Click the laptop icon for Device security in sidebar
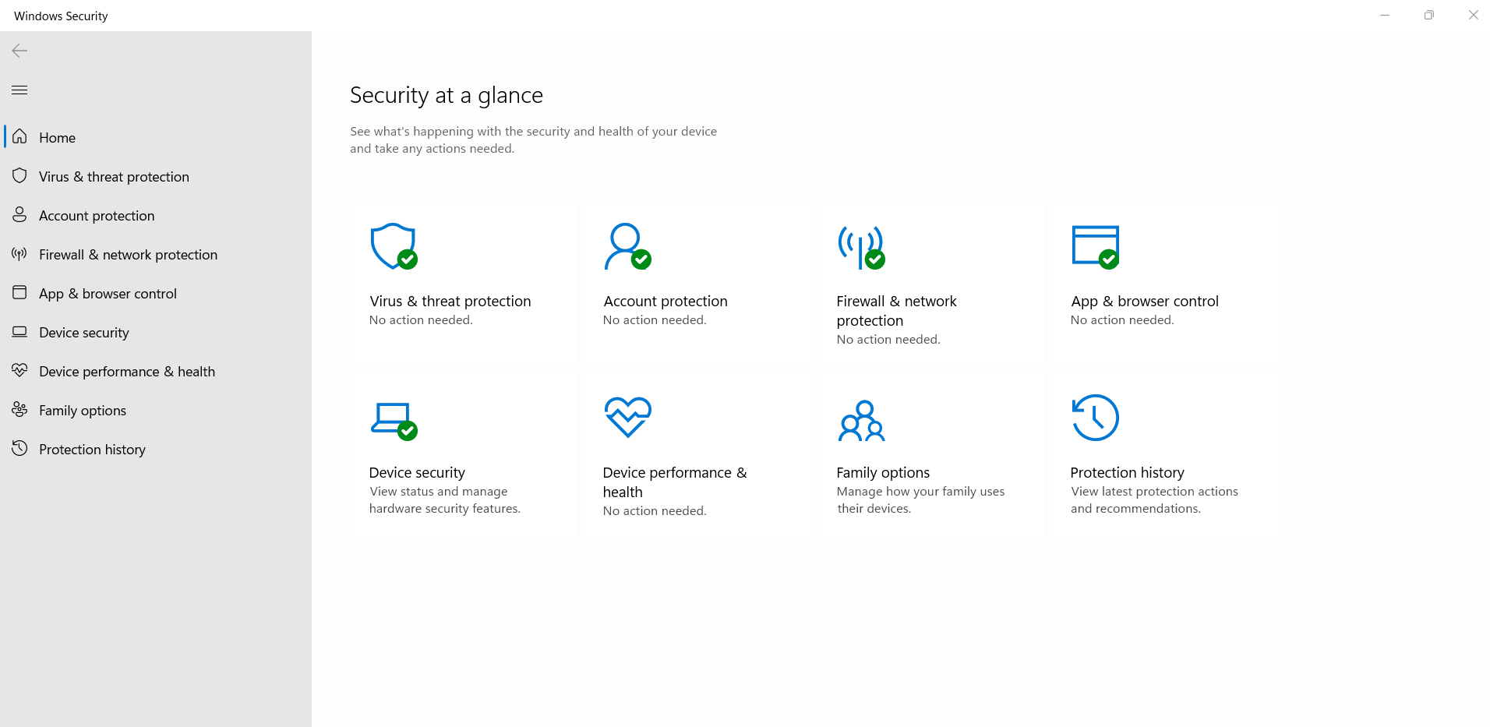This screenshot has height=727, width=1490. [x=19, y=331]
